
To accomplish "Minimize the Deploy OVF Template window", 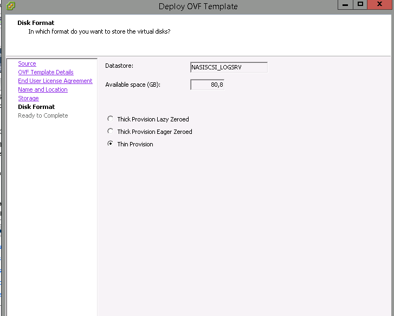I will (x=344, y=4).
